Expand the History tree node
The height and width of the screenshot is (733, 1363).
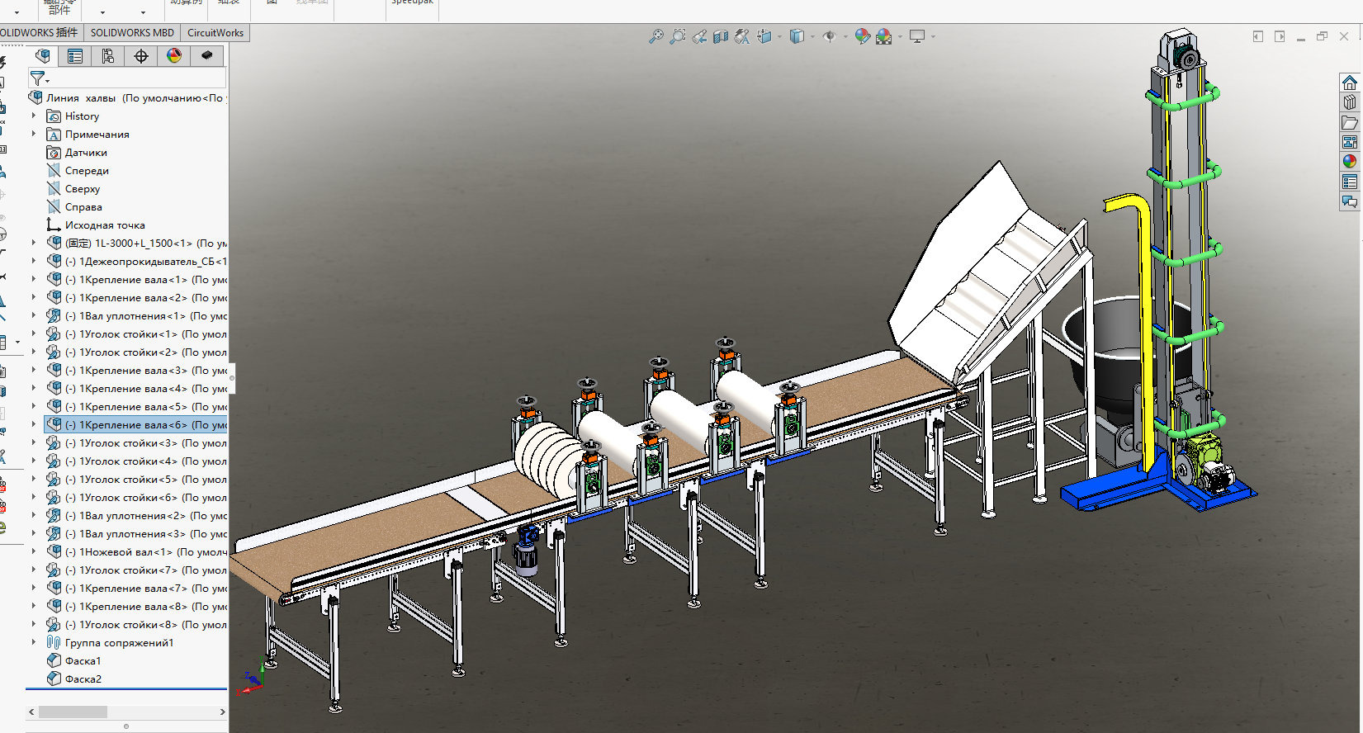34,116
